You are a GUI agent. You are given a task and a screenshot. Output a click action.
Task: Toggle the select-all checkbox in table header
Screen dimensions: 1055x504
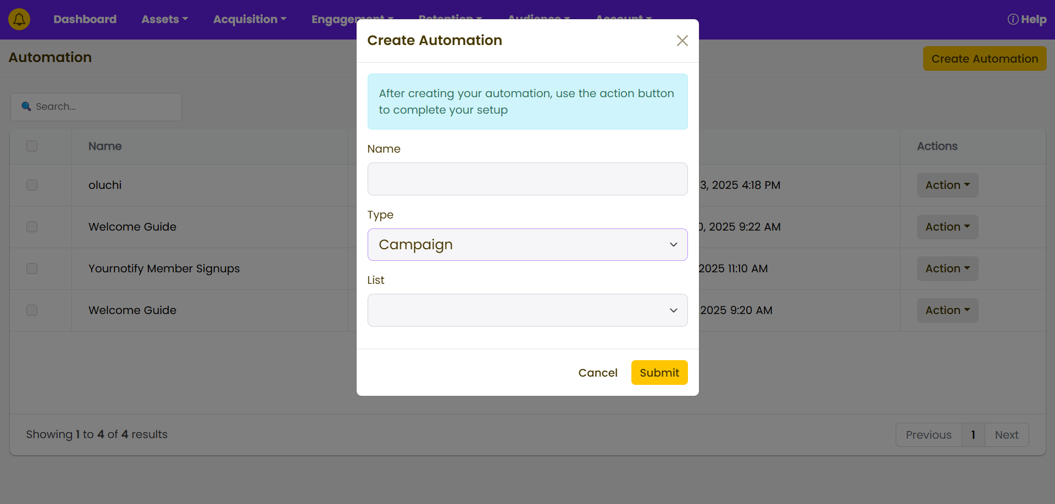coord(32,146)
